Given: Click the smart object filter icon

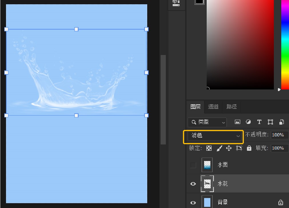Looking at the screenshot, I should point(281,122).
